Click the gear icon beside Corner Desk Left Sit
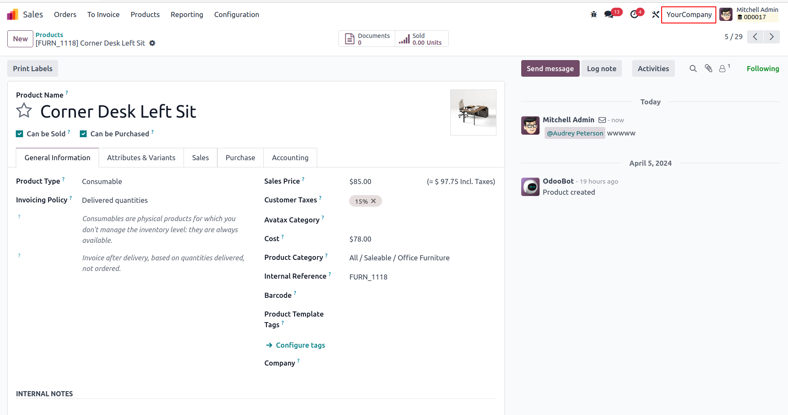Screen dimensions: 788x415 click(152, 43)
